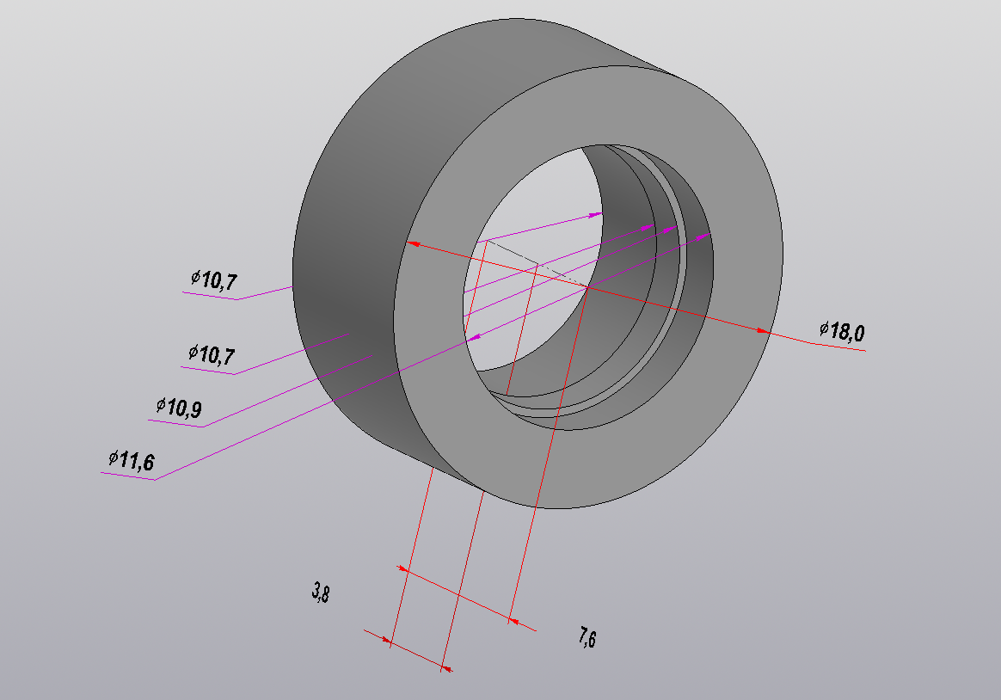Select the 7,6 linear dimension text

[588, 637]
